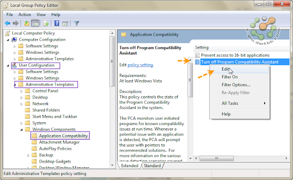Choose Filter Options... from context menu
The width and height of the screenshot is (293, 180).
click(239, 85)
